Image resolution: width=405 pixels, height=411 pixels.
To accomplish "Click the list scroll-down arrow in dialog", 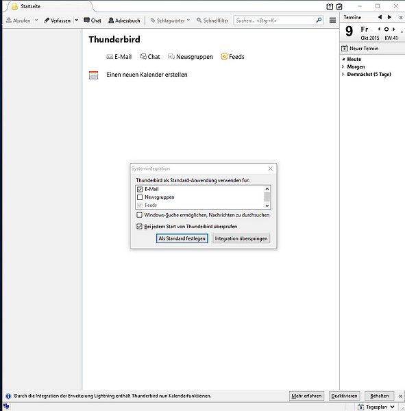I will [x=267, y=206].
